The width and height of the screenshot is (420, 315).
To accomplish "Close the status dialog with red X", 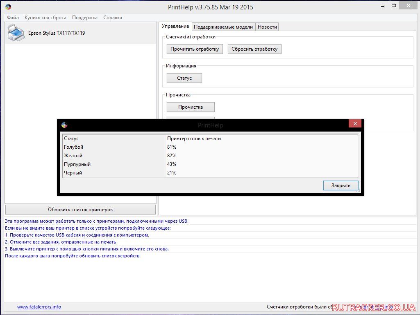I will [355, 123].
